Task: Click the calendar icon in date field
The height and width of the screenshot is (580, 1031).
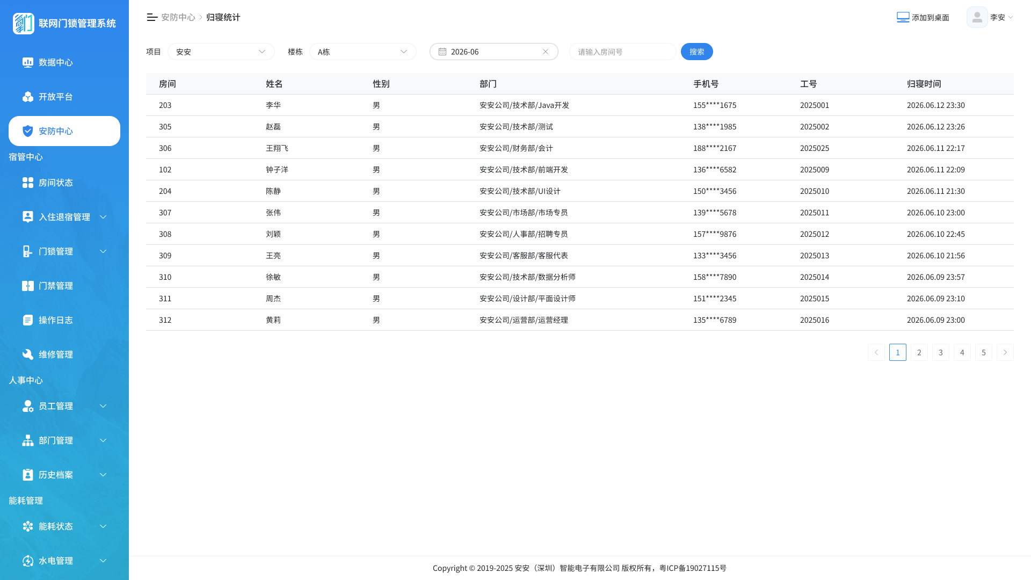Action: [442, 52]
